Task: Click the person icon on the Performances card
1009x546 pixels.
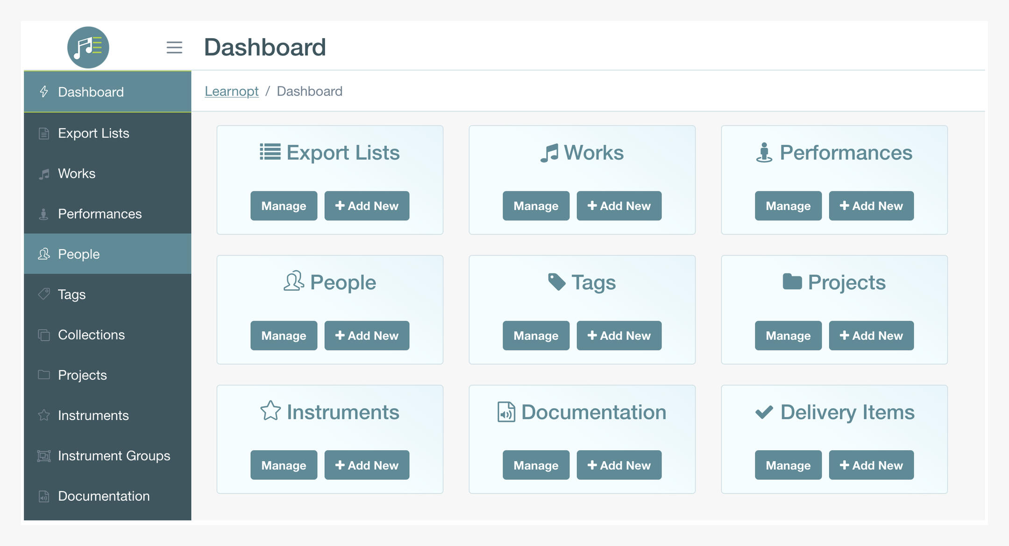Action: click(x=764, y=152)
